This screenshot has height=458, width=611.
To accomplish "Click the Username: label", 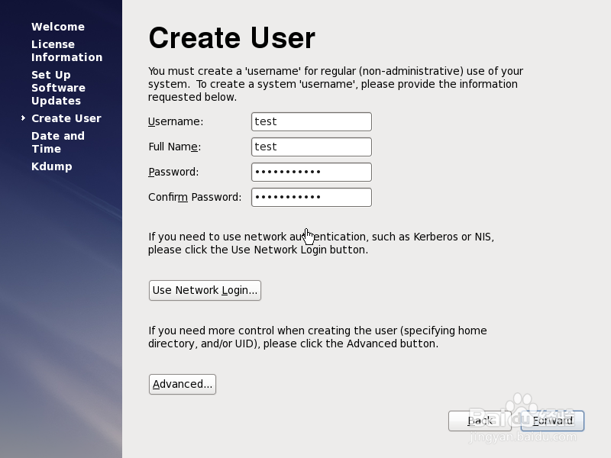I will pos(176,121).
